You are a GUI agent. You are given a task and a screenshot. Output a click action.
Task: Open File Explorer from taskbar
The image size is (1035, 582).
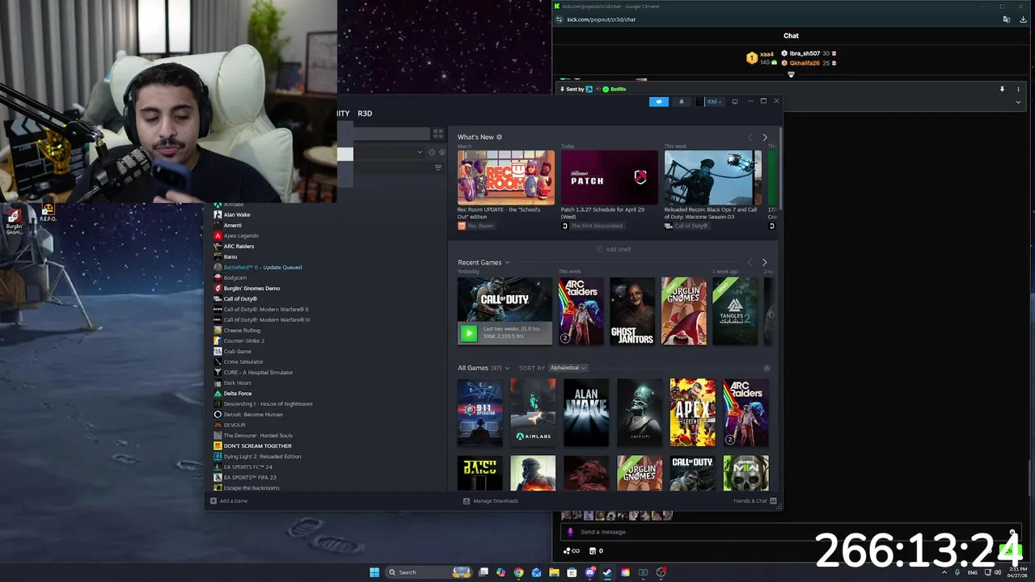pos(554,572)
